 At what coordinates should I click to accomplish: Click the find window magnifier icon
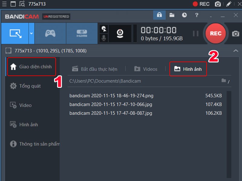[x=22, y=4]
